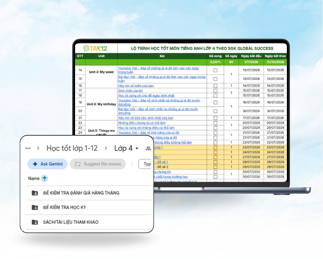Click the Ngày kết thúc column header
323x259 pixels.
tap(276, 56)
